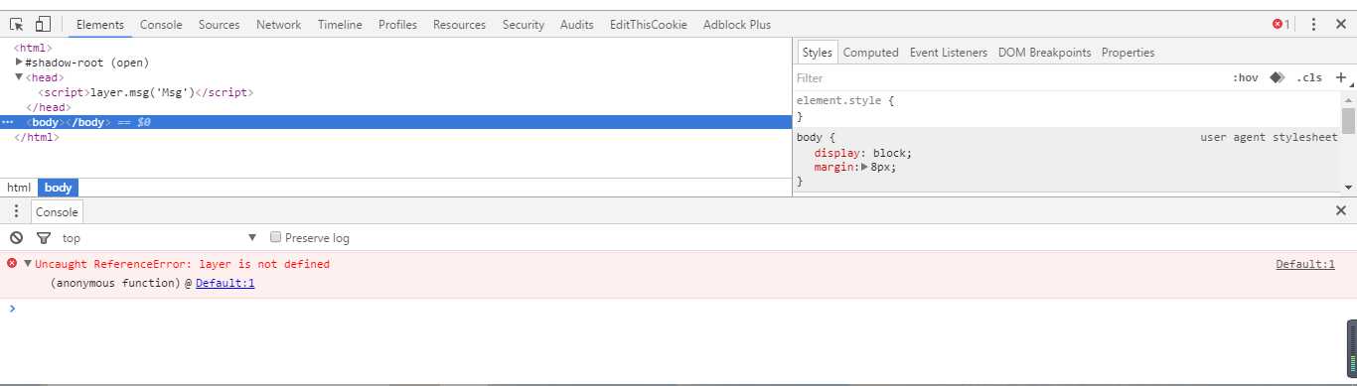Click the user agent stylesheet label
The height and width of the screenshot is (386, 1357).
coord(1269,138)
